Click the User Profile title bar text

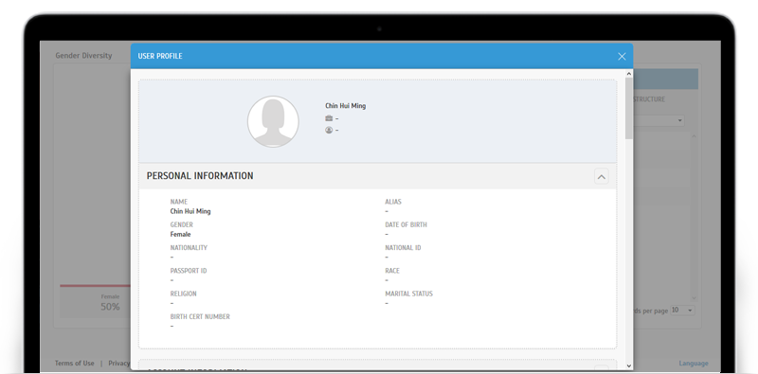pos(160,57)
